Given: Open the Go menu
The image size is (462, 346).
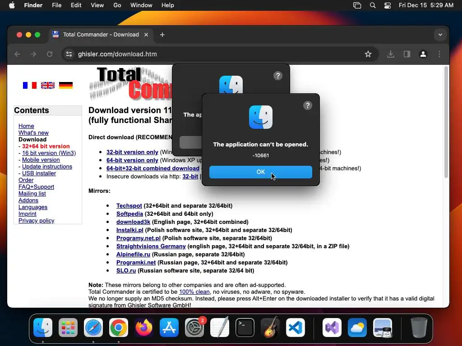Looking at the screenshot, I should point(117,5).
